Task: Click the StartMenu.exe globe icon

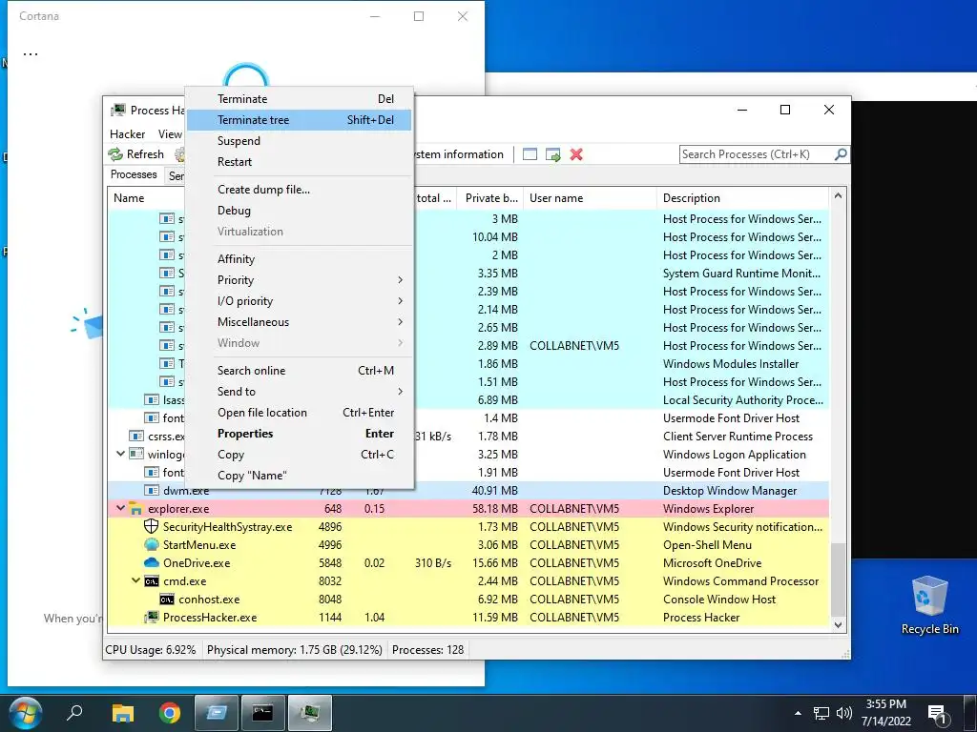Action: [x=152, y=544]
